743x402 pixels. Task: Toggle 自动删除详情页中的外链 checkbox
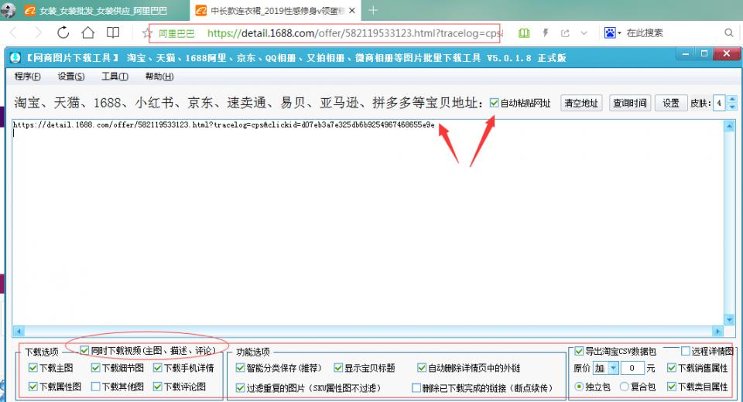[x=422, y=368]
